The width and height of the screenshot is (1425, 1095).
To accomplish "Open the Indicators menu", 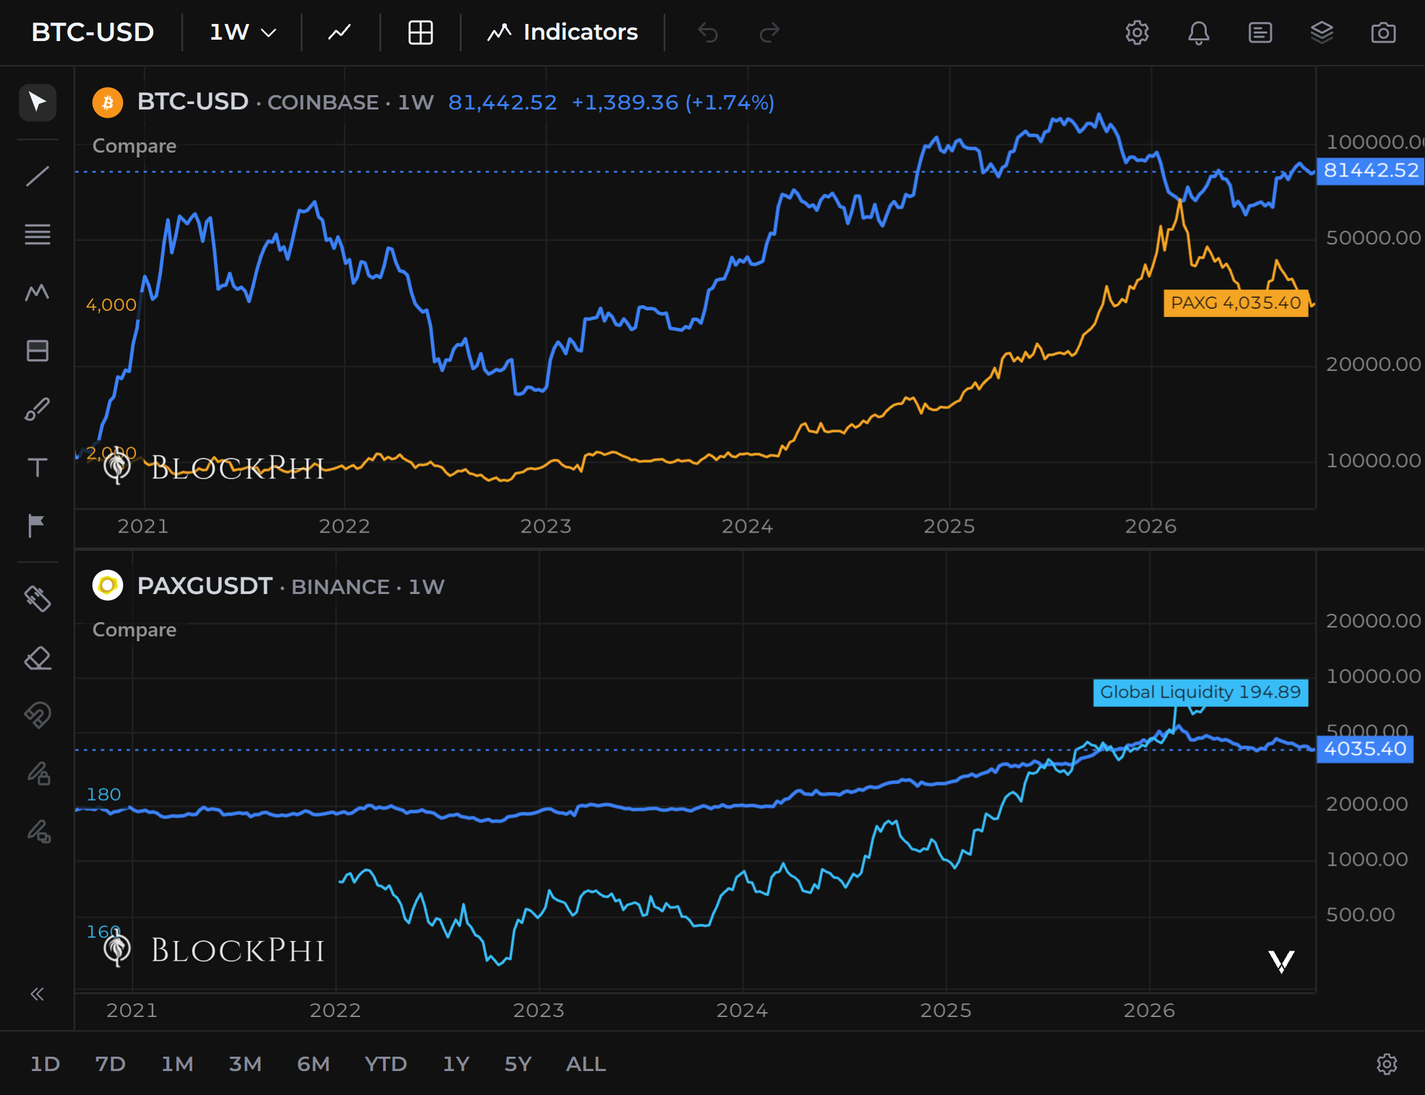I will [562, 32].
